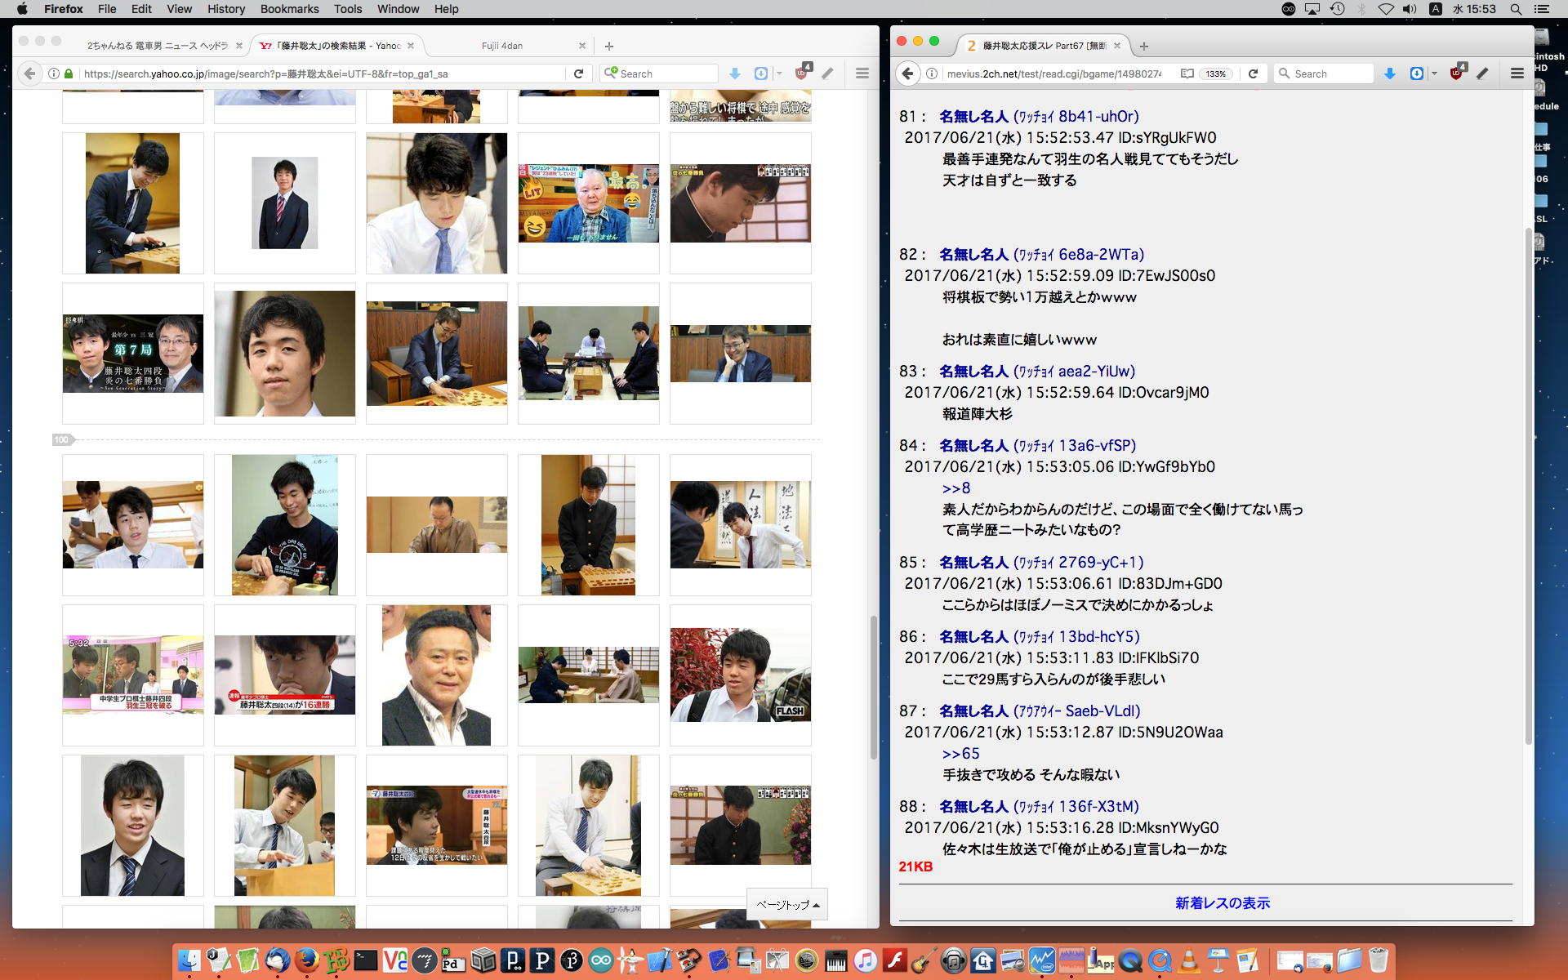Click uBlock Origin icon in right window
This screenshot has width=1568, height=980.
[1456, 73]
